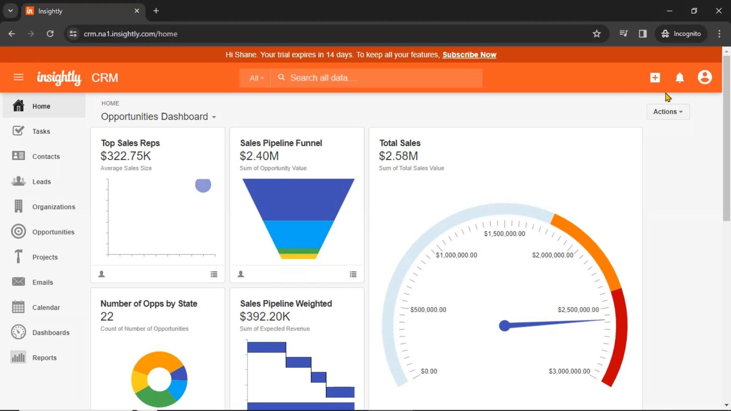This screenshot has width=731, height=411.
Task: Navigate to Contacts module
Action: 46,156
